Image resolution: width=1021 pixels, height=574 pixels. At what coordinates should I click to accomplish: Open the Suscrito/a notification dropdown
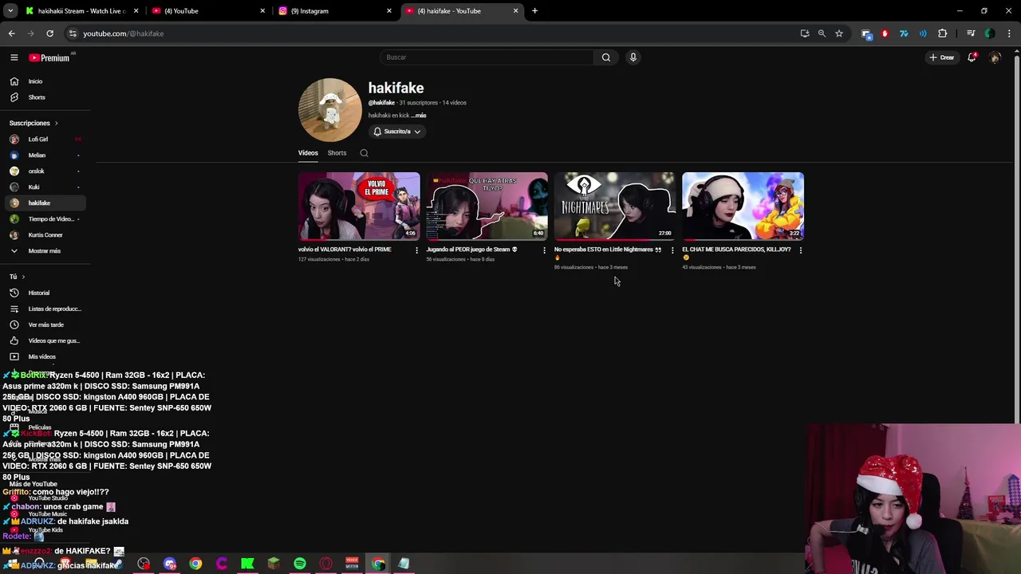[397, 132]
